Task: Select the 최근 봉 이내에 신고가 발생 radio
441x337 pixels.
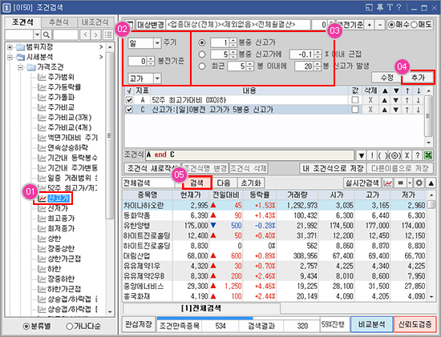Action: (201, 66)
